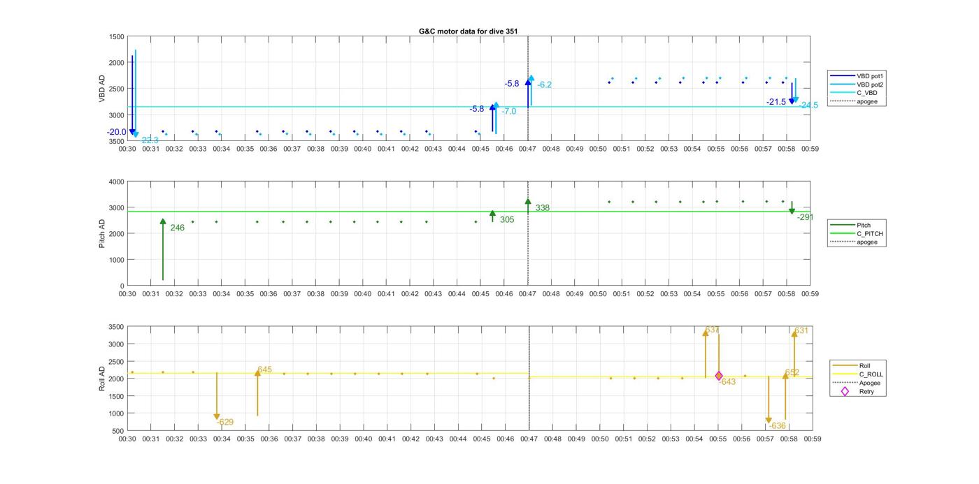Select the 'C_ROLL' legend entry
979x484 pixels.
(x=858, y=374)
